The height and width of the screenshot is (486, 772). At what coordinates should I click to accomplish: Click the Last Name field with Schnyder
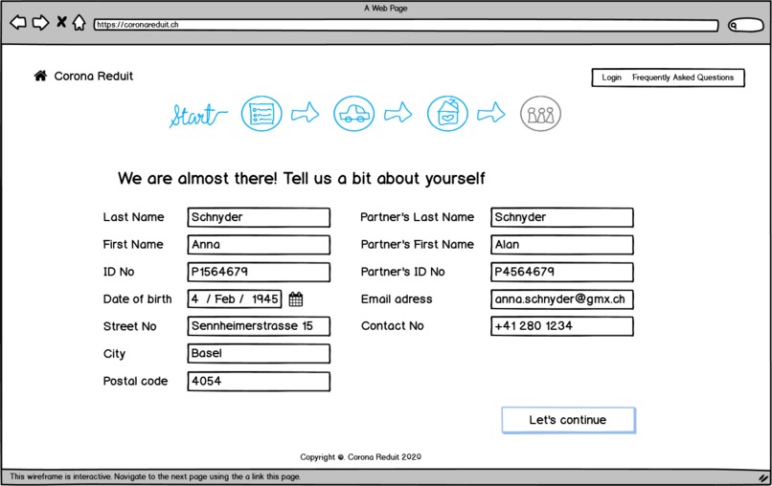(259, 217)
